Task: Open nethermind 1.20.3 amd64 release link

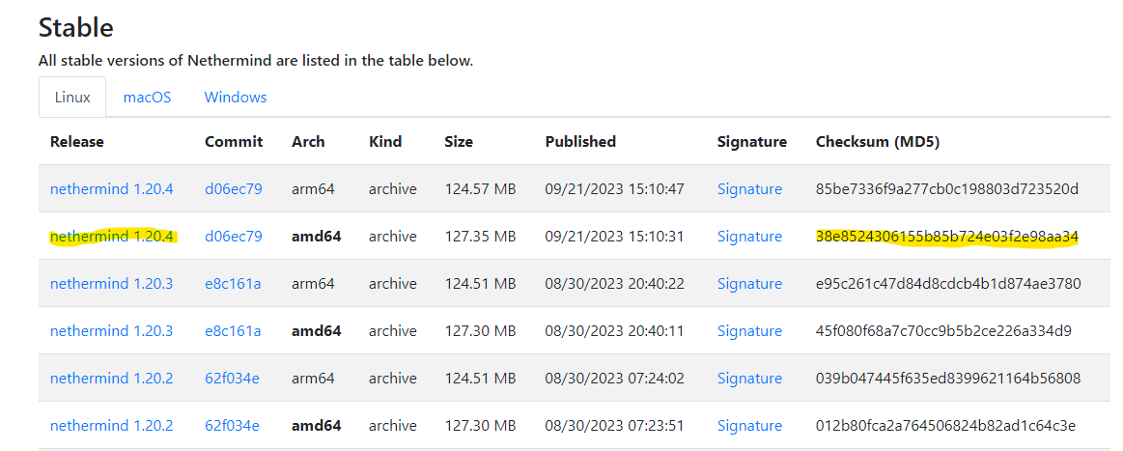Action: 111,331
